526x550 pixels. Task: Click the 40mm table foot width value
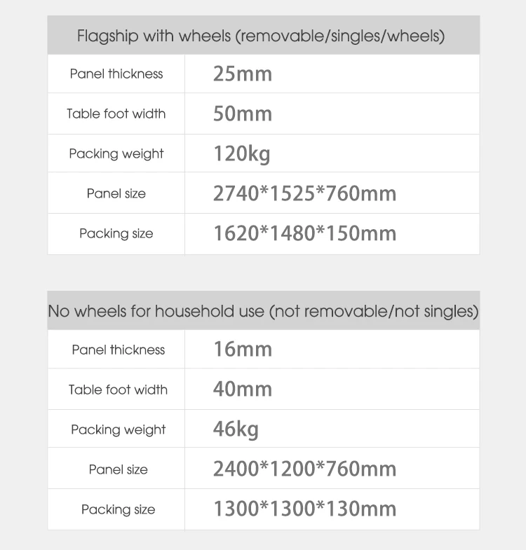(242, 389)
